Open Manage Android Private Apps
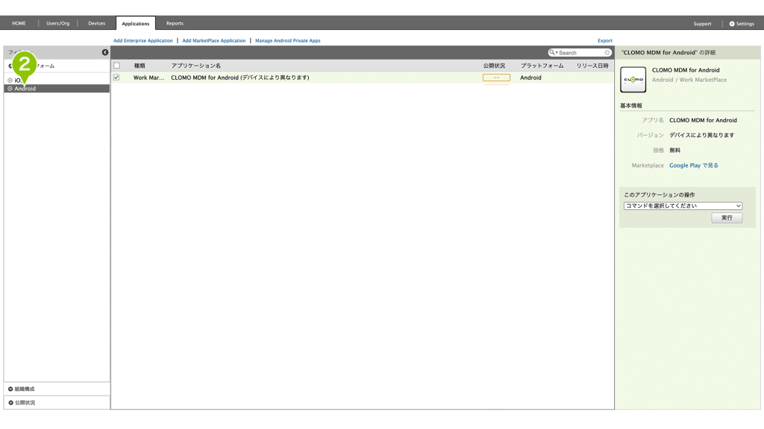The image size is (764, 429). click(288, 41)
